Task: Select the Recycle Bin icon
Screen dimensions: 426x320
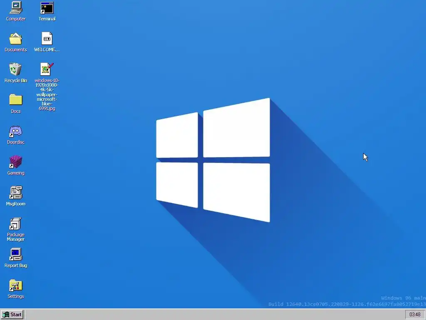Action: 15,69
